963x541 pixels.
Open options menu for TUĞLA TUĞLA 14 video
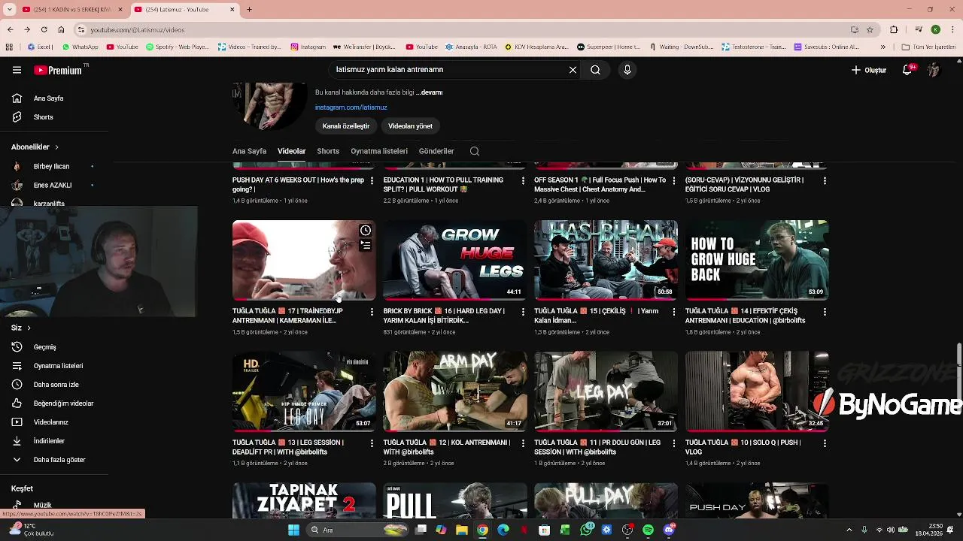825,312
